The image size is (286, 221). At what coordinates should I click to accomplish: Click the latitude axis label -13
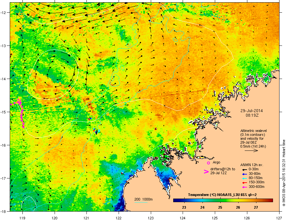[x=4, y=45]
